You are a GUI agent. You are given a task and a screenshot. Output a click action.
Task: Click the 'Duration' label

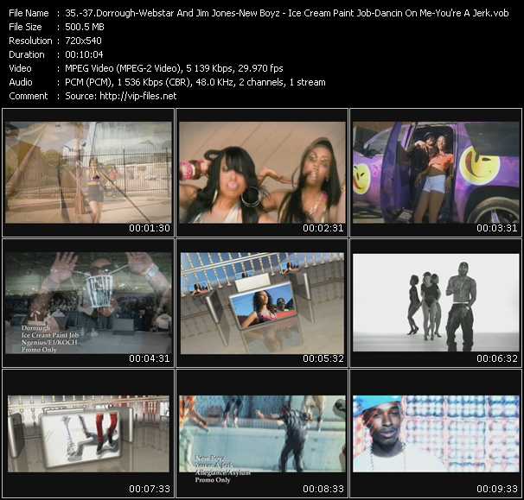coord(27,54)
